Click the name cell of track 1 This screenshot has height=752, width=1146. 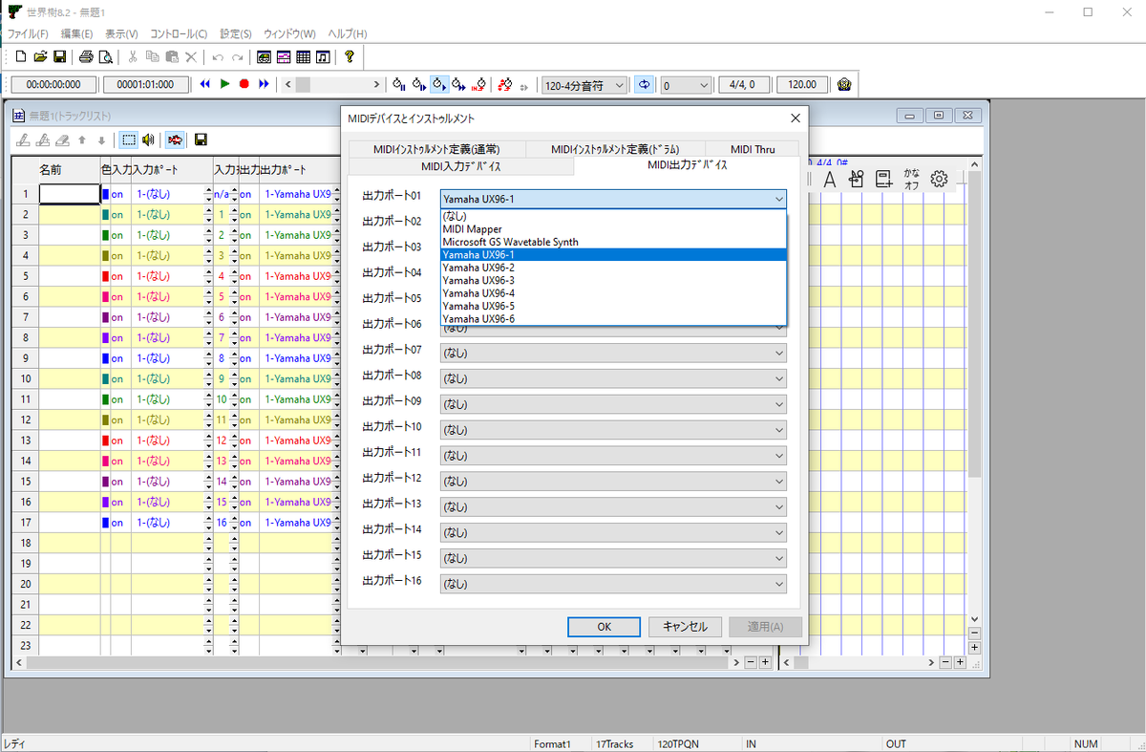69,193
